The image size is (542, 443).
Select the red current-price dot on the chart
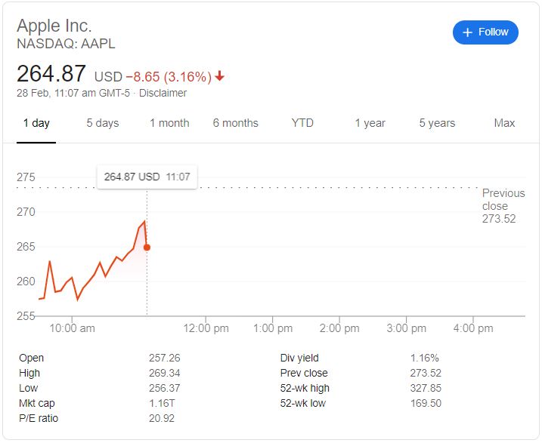pos(147,248)
